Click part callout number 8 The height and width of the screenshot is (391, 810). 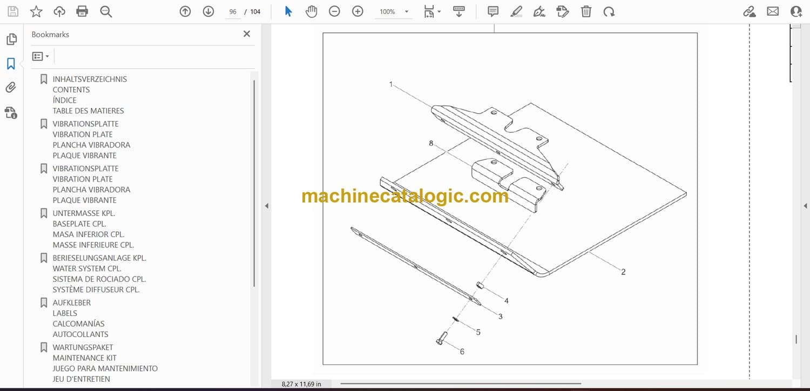pyautogui.click(x=431, y=143)
